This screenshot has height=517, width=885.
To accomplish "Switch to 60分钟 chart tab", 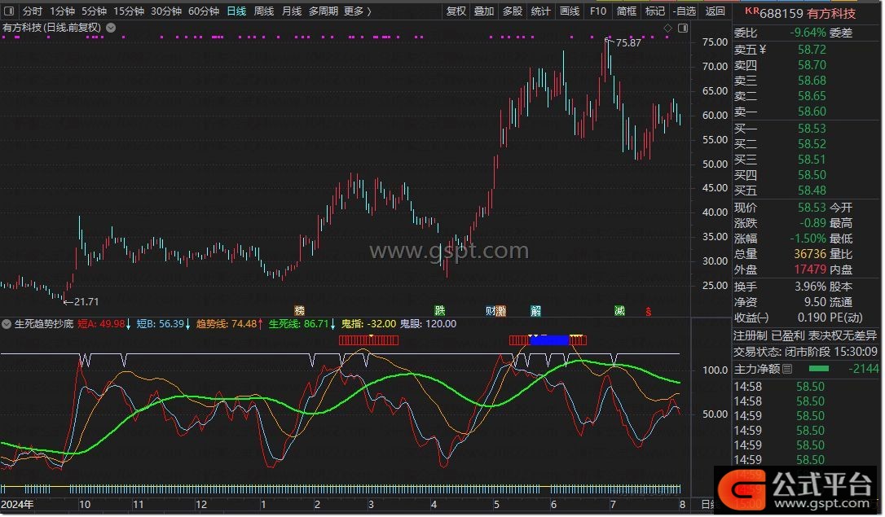I will tap(204, 11).
